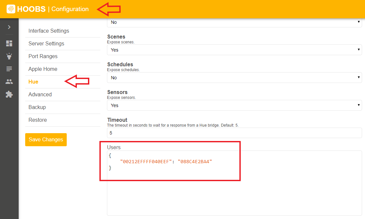Click the Users label text
Viewport: 365px width, 219px height.
click(114, 147)
